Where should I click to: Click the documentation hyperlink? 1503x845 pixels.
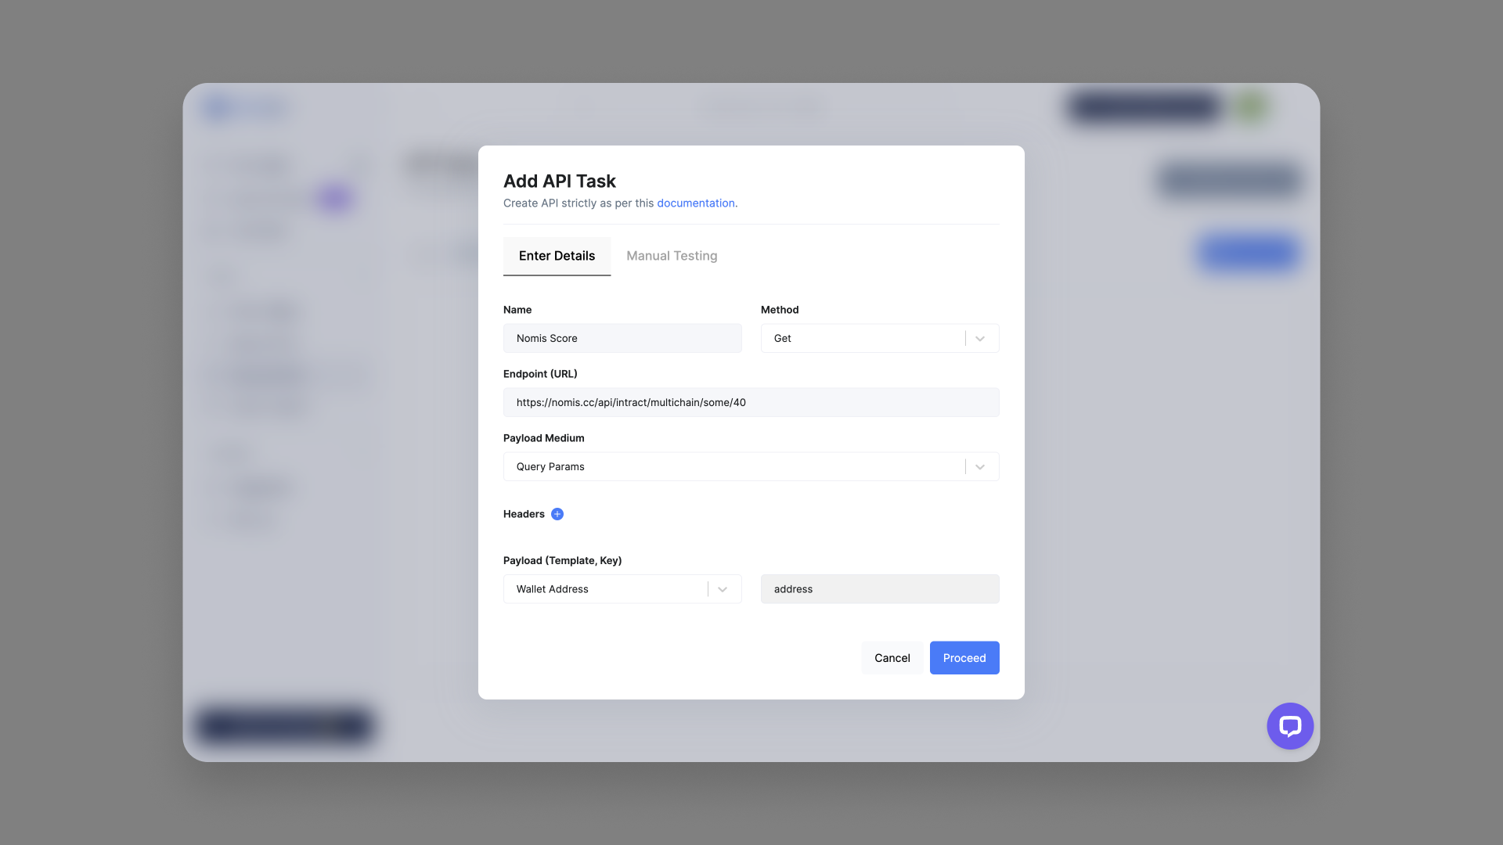click(694, 202)
